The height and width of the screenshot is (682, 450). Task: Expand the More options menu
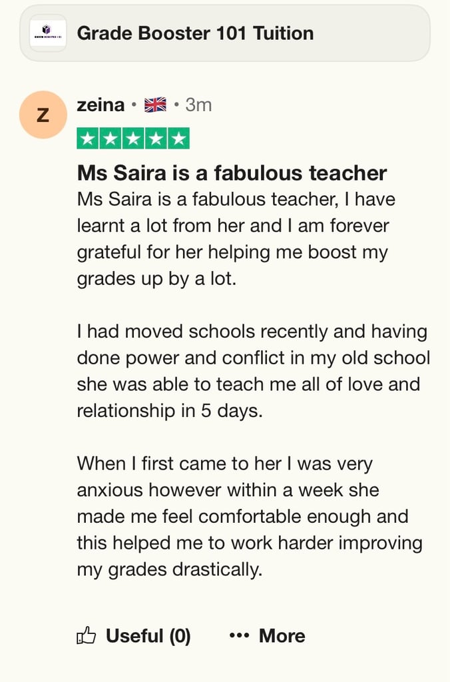click(x=282, y=636)
